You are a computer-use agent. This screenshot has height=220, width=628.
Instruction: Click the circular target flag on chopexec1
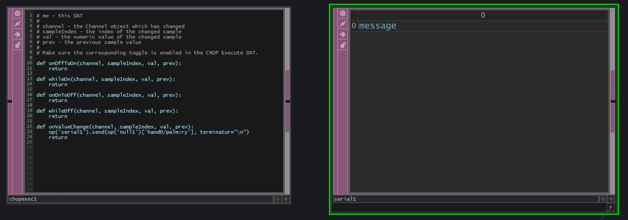18,14
